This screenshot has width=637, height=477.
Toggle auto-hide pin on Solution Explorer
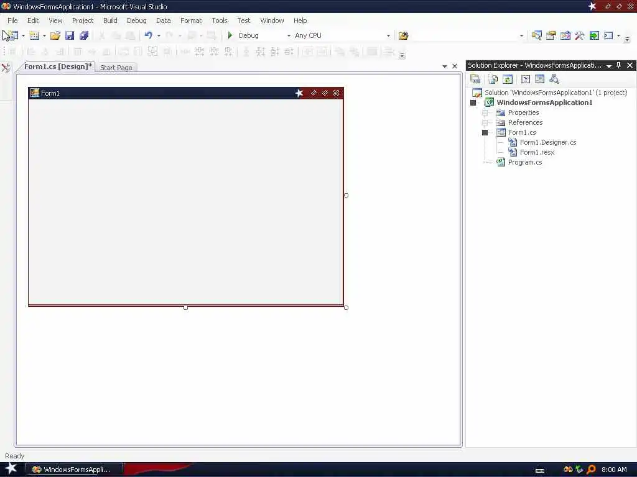pyautogui.click(x=619, y=65)
